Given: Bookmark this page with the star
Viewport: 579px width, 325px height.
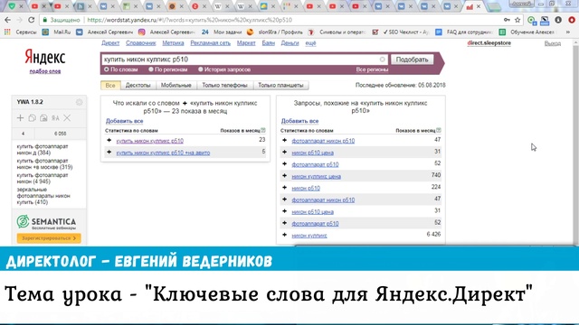Looking at the screenshot, I should click(x=517, y=20).
